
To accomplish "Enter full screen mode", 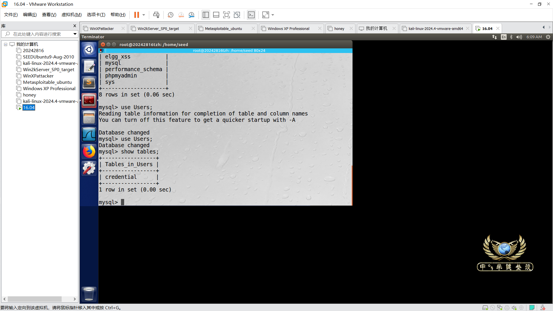I will click(x=226, y=15).
